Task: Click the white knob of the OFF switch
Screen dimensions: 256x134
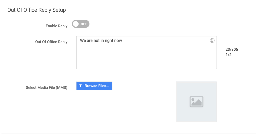Action: [76, 24]
